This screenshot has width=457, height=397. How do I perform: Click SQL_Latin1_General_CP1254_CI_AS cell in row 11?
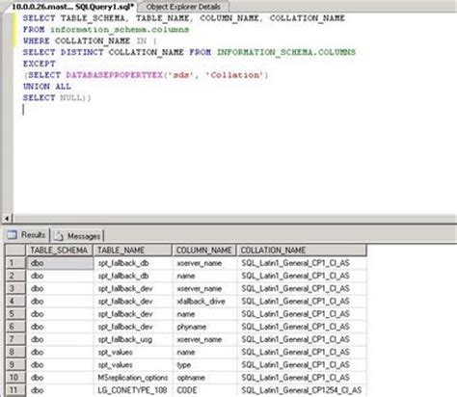(x=302, y=390)
